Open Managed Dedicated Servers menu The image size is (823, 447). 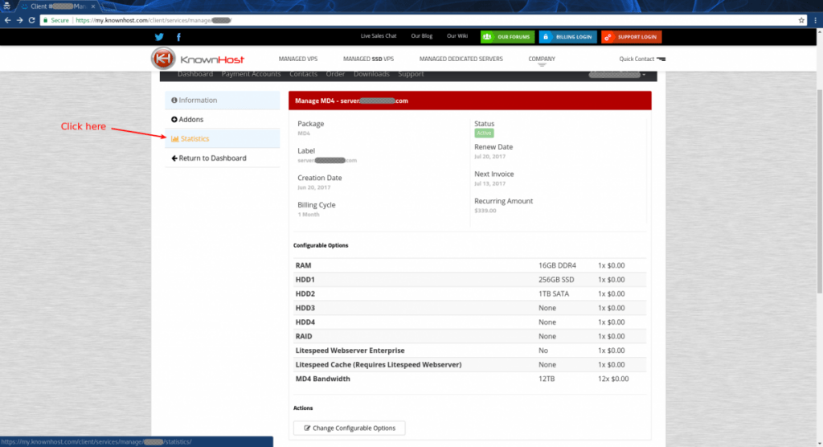click(461, 59)
